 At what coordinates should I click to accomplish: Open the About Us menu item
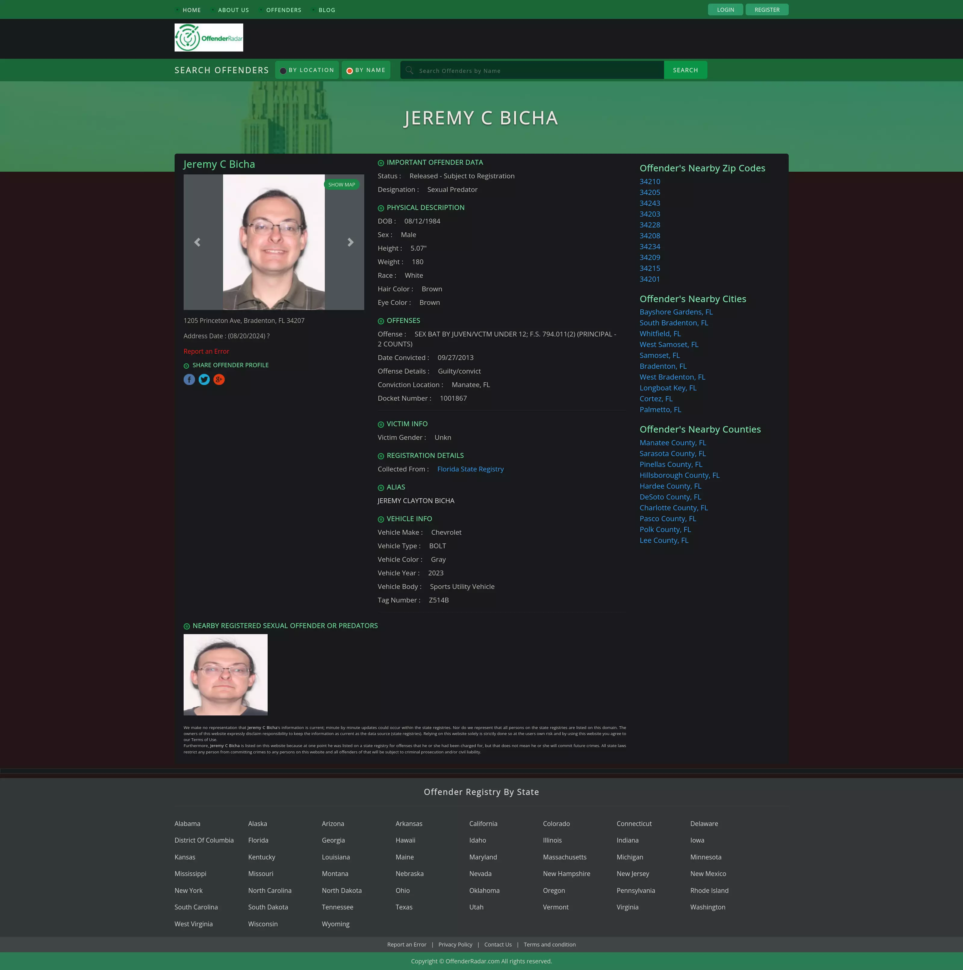point(233,10)
